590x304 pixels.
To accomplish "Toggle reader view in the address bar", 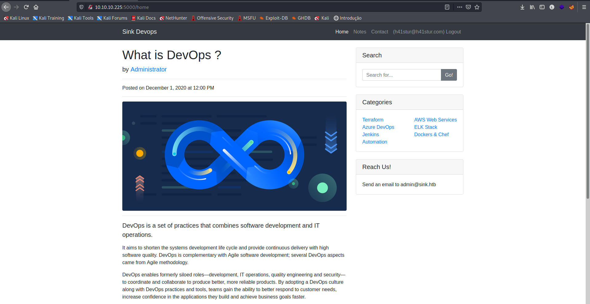I will [447, 7].
